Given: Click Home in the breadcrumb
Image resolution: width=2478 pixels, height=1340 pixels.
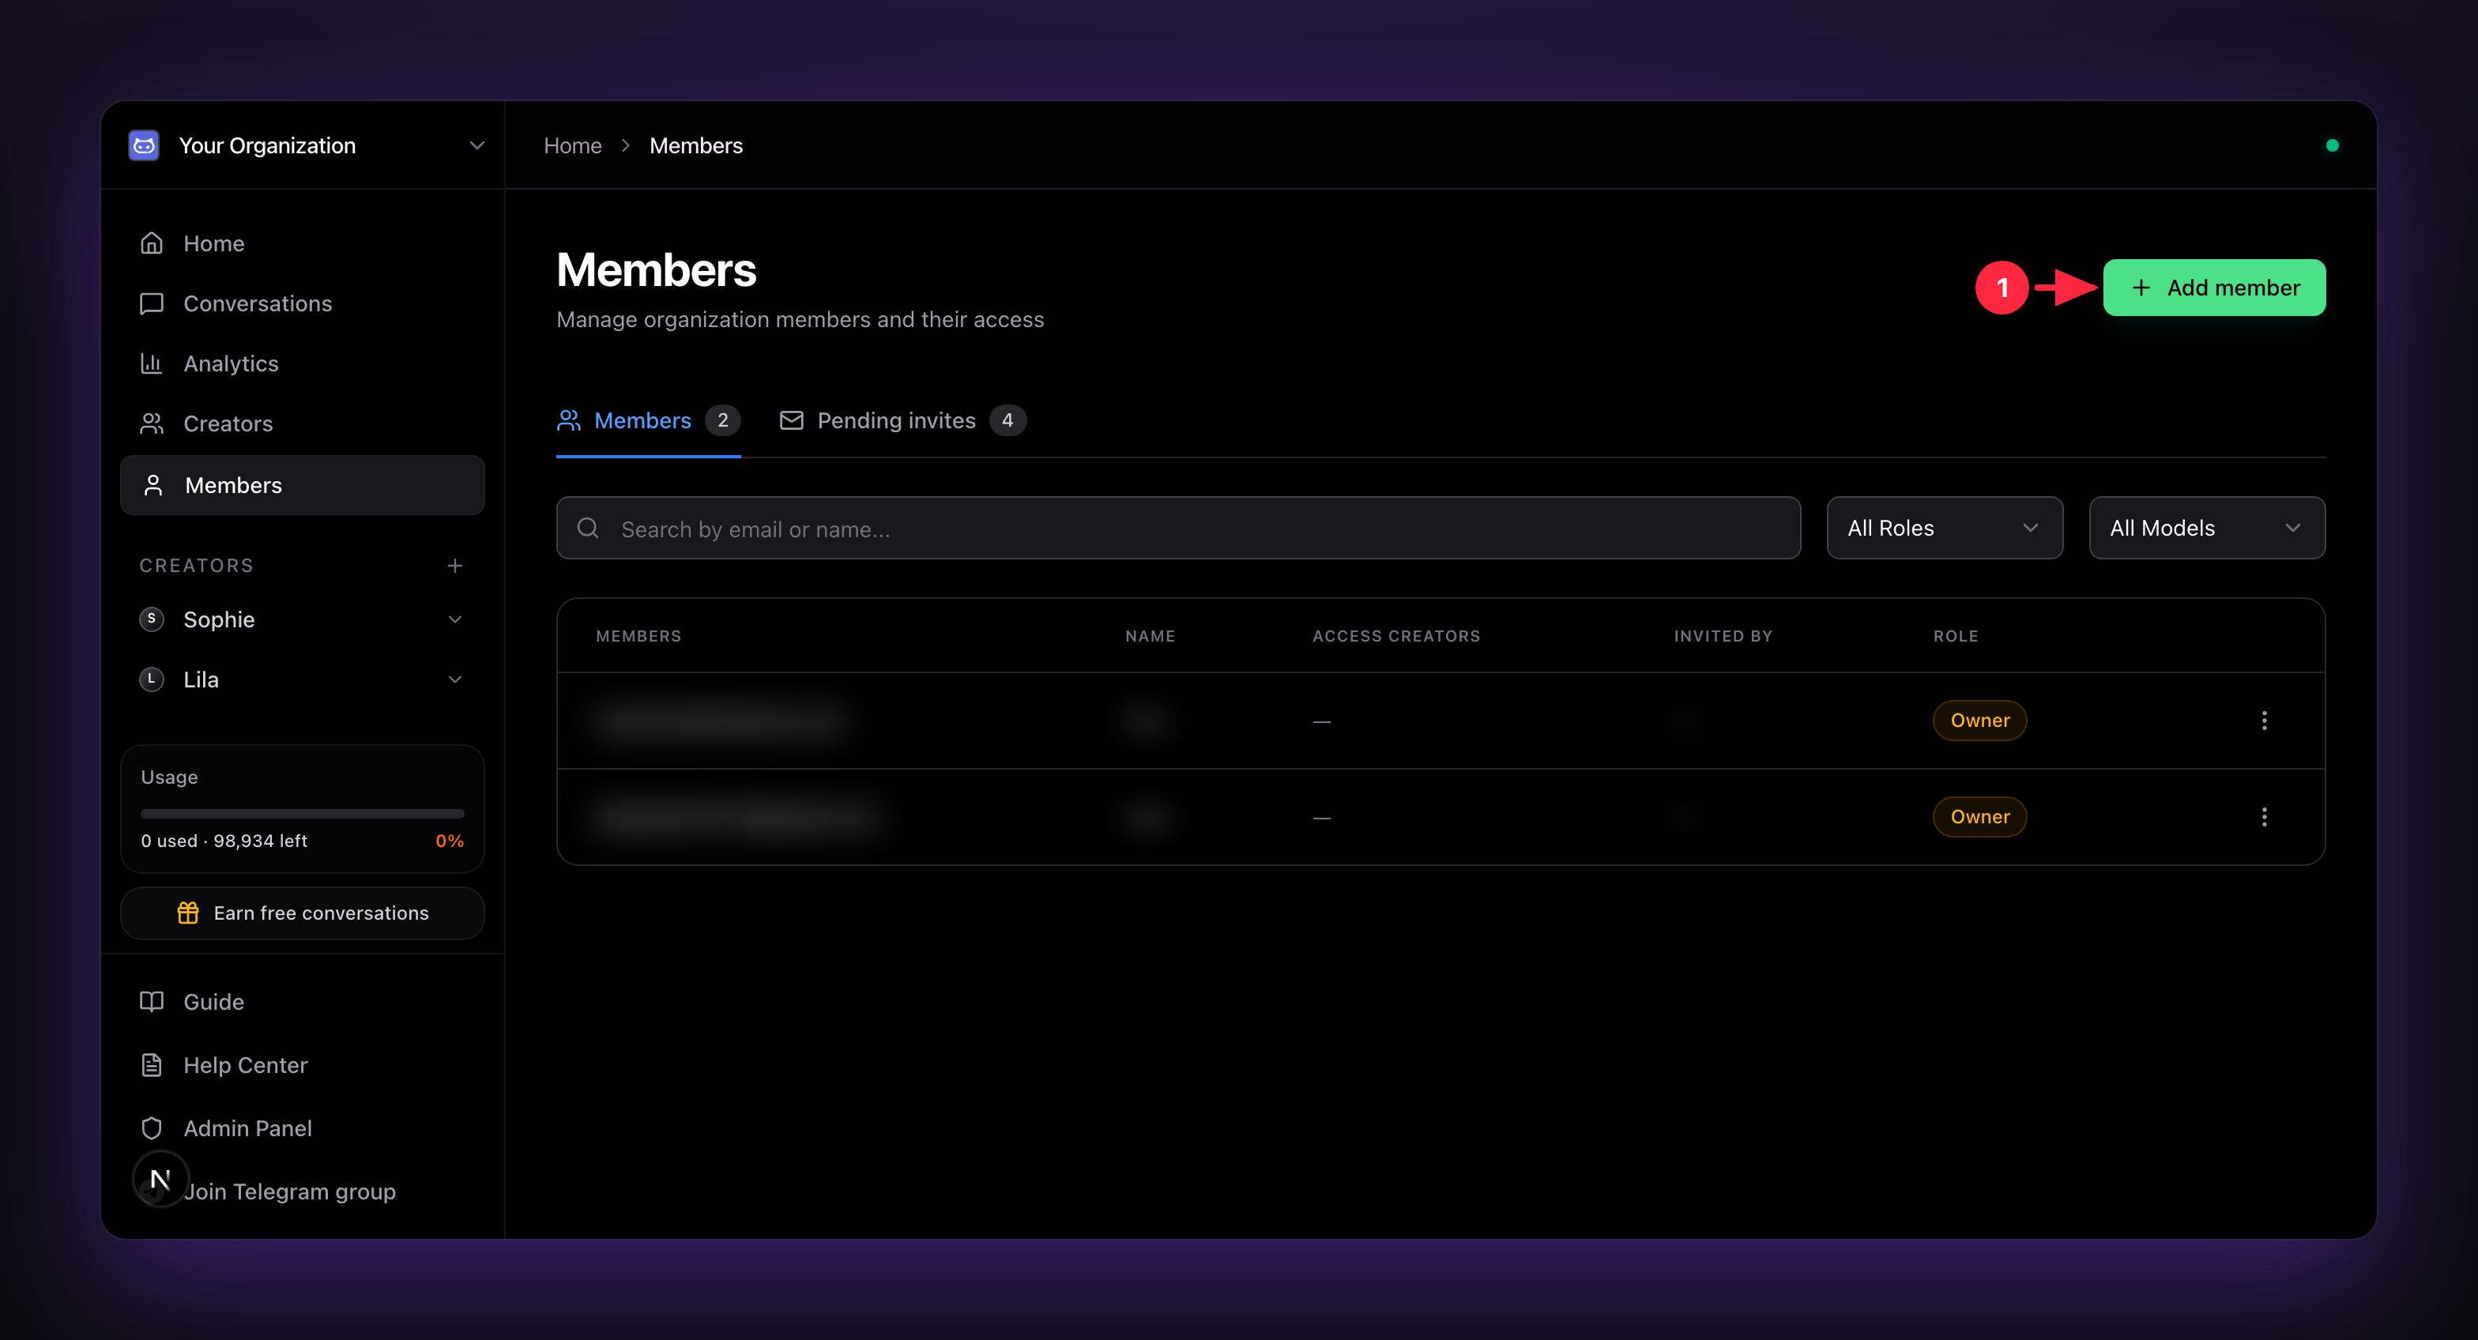Looking at the screenshot, I should click(x=572, y=145).
